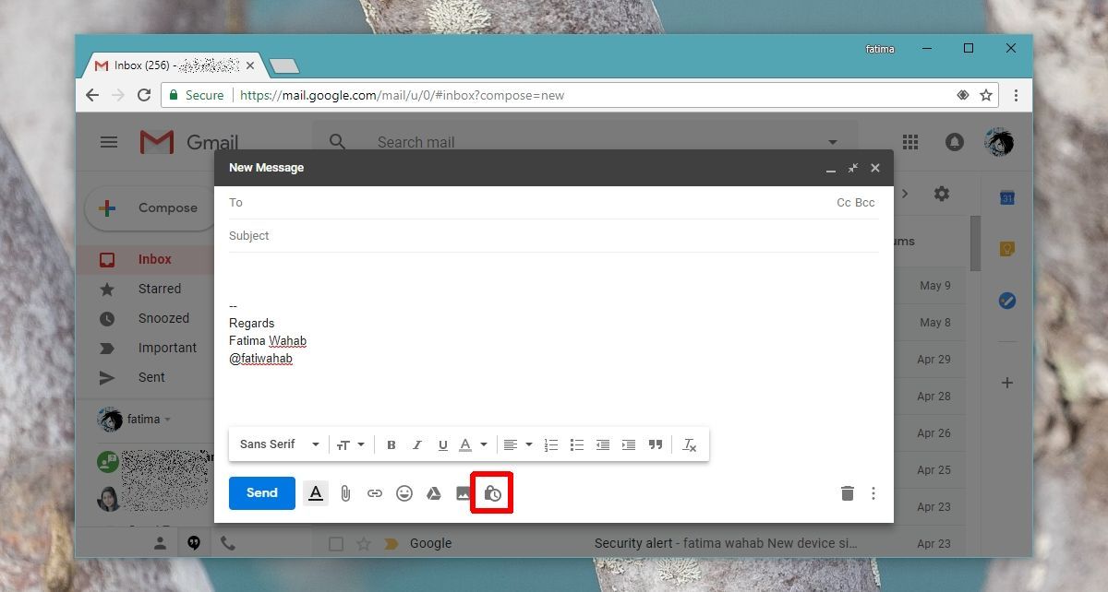Insert link using chain icon

coord(375,493)
